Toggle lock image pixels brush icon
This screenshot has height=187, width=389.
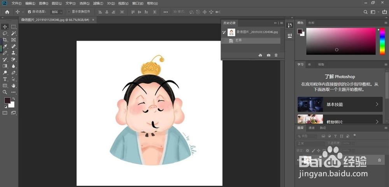(313, 151)
